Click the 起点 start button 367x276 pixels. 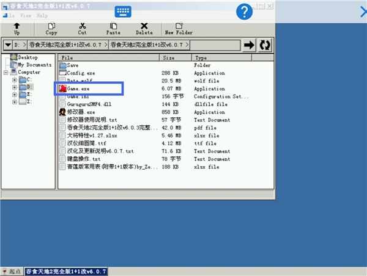pos(12,271)
